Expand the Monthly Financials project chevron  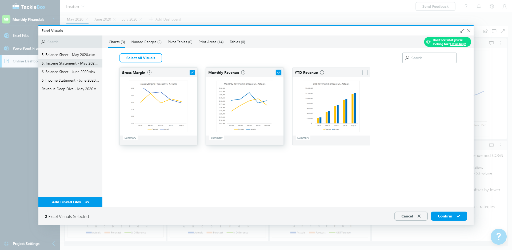click(53, 19)
